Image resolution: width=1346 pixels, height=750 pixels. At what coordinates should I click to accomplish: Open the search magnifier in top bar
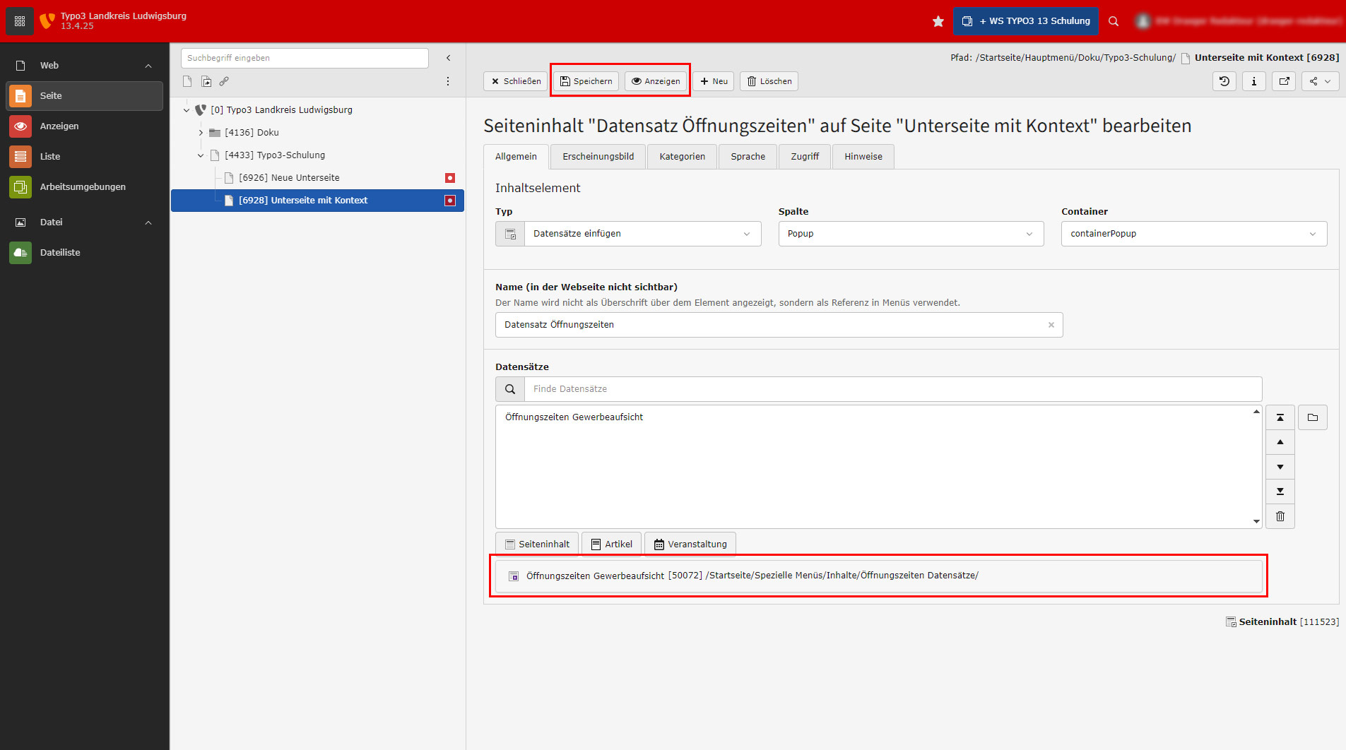point(1114,21)
